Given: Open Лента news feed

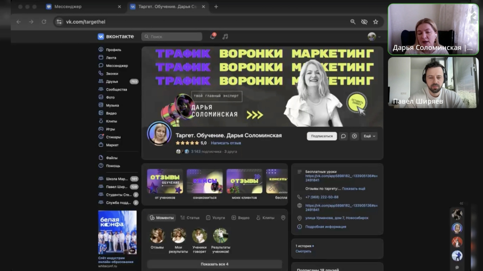Looking at the screenshot, I should 107,58.
